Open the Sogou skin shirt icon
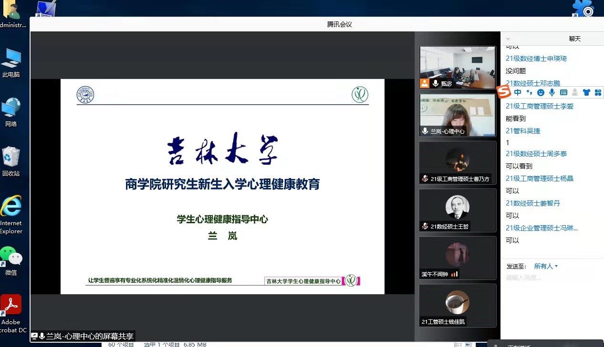Image resolution: width=604 pixels, height=347 pixels. 586,92
